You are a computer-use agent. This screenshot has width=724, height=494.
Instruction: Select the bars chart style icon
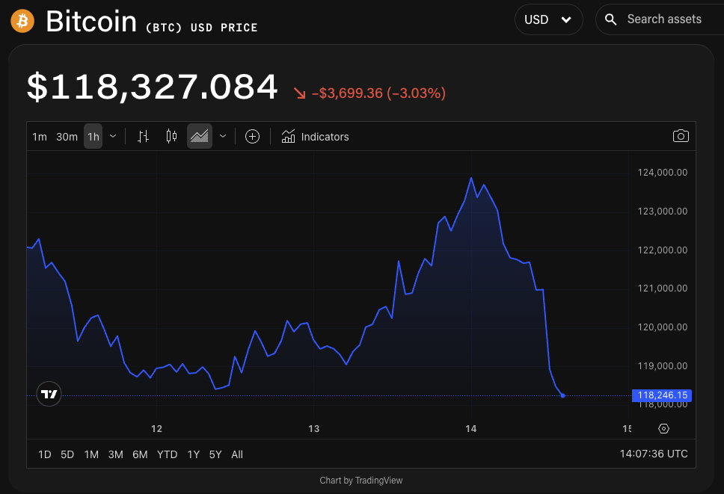point(142,136)
